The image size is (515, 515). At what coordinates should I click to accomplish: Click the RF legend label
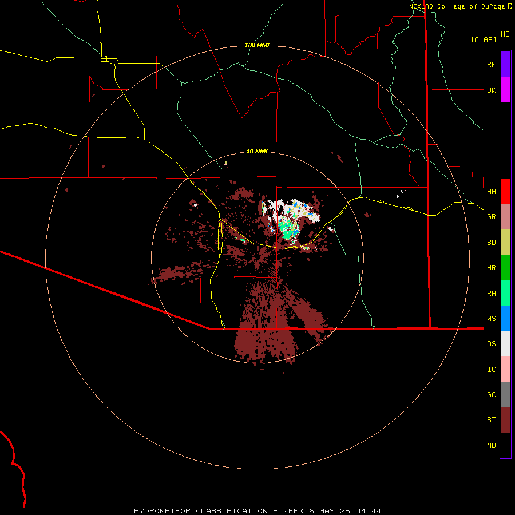click(x=491, y=64)
